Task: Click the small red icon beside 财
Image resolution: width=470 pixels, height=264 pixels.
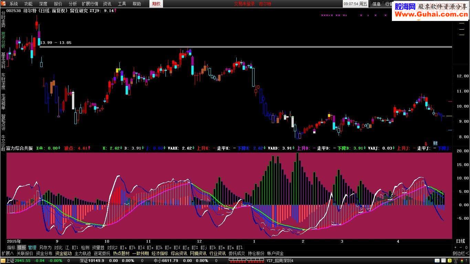Action: click(x=426, y=143)
